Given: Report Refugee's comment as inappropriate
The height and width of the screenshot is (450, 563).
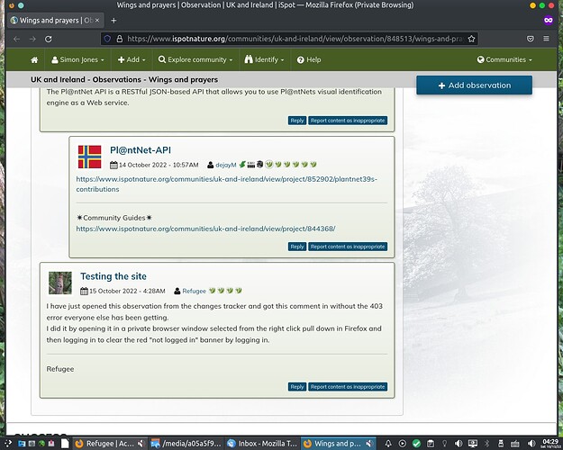Looking at the screenshot, I should [348, 387].
